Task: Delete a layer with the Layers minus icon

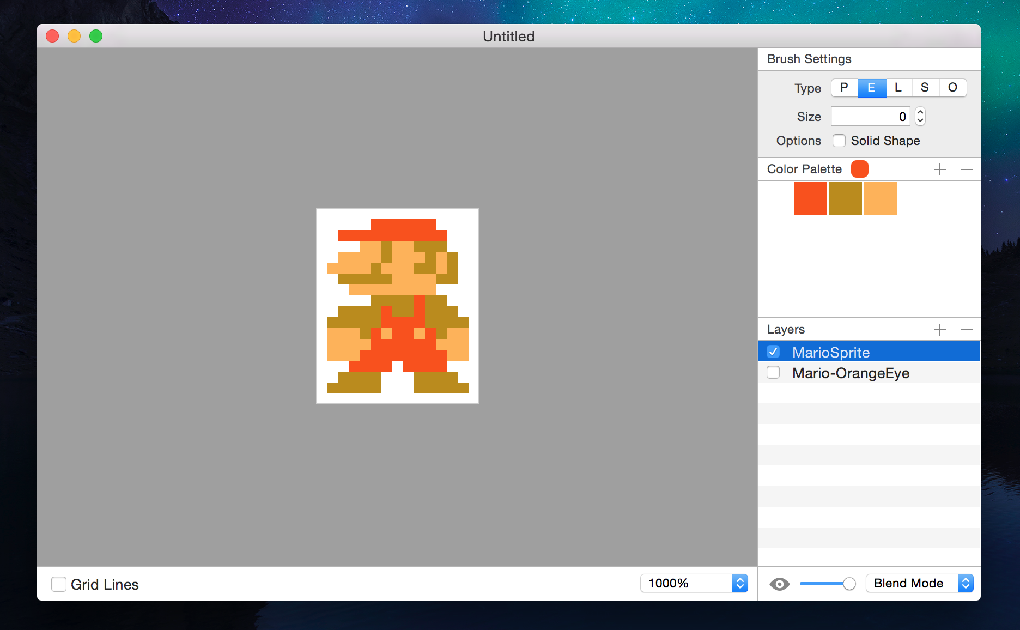Action: pos(967,330)
